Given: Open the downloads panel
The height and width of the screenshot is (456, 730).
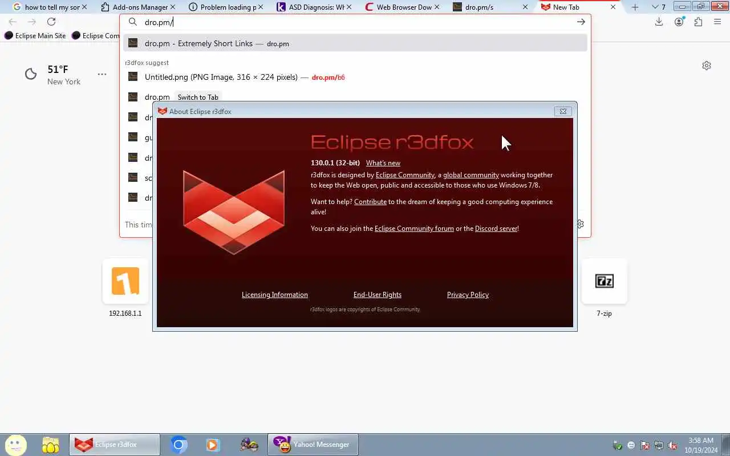Looking at the screenshot, I should (659, 22).
